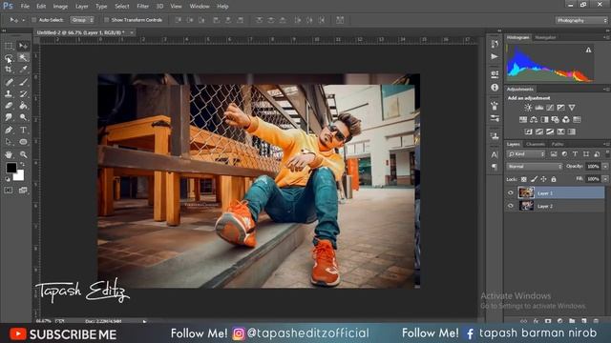Add a Levels adjustment layer
The height and width of the screenshot is (343, 611).
pos(538,108)
